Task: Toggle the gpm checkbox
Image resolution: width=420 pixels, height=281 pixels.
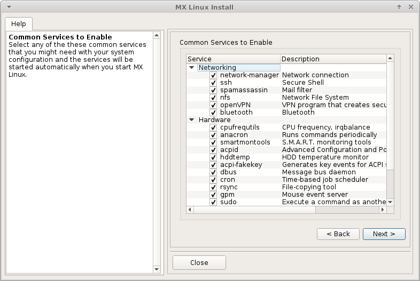Action: coord(213,195)
